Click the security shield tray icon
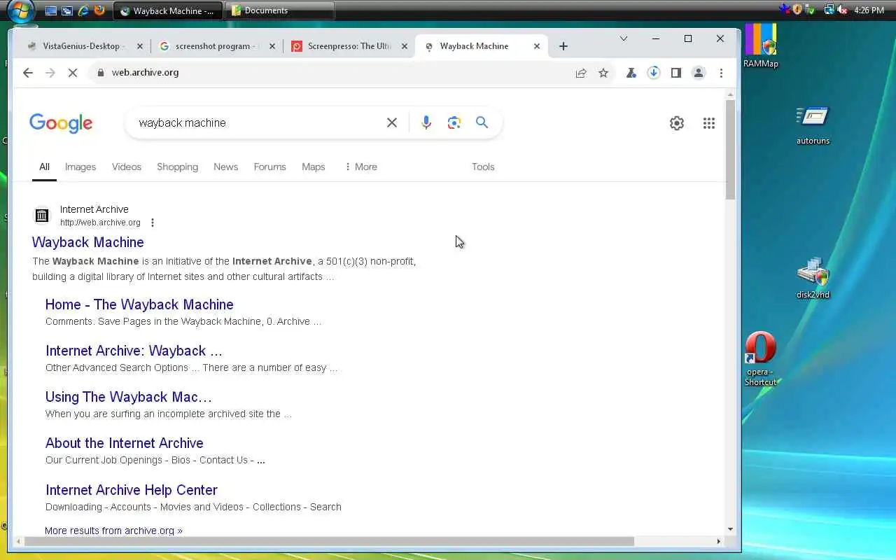The height and width of the screenshot is (560, 896). pos(797,10)
